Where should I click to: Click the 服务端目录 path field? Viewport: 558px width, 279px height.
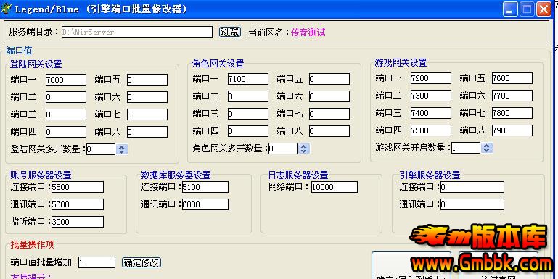pyautogui.click(x=137, y=32)
